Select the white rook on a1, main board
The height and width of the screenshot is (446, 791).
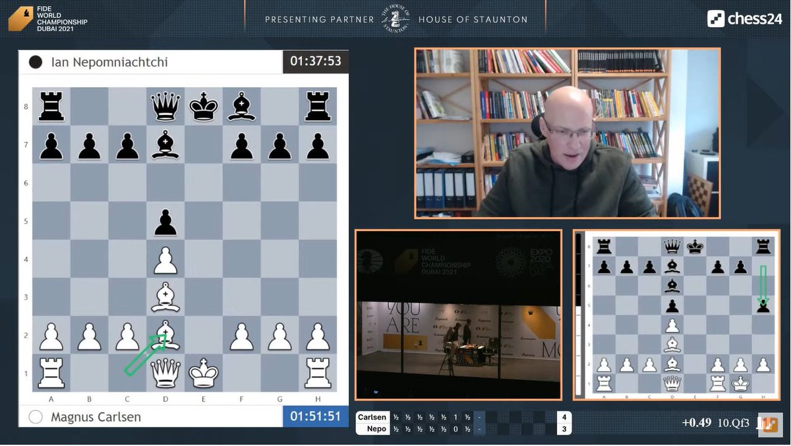51,373
